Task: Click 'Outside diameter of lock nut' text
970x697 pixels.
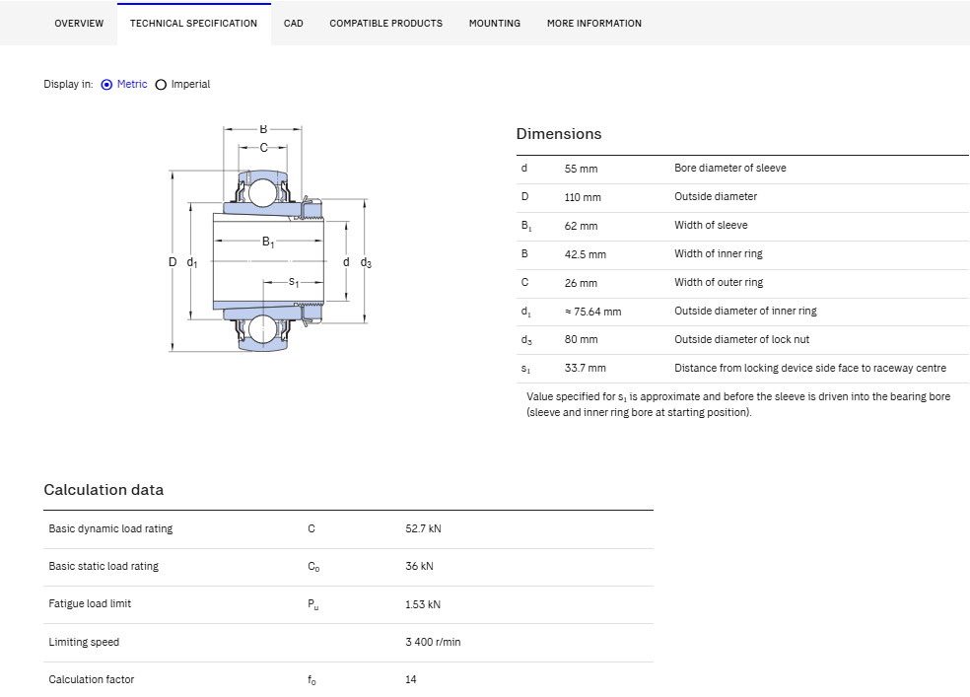Action: coord(741,339)
